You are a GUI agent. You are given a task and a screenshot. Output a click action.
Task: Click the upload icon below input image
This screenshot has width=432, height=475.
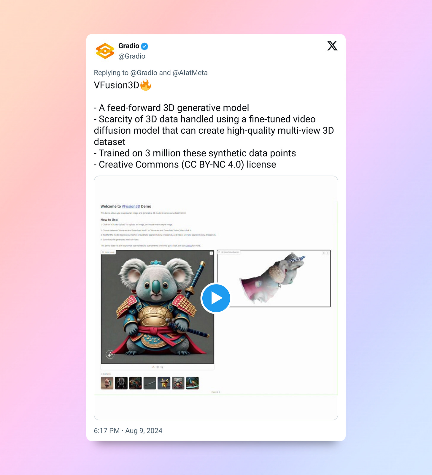click(x=153, y=367)
